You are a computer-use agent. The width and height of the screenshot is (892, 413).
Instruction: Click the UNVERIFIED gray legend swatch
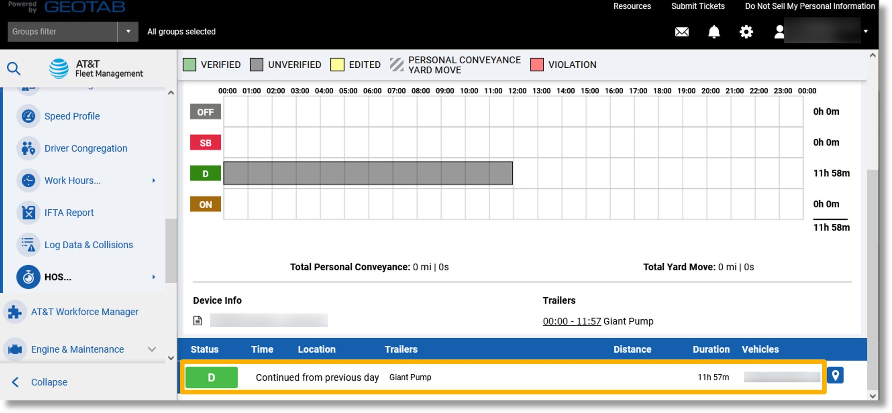pos(256,65)
